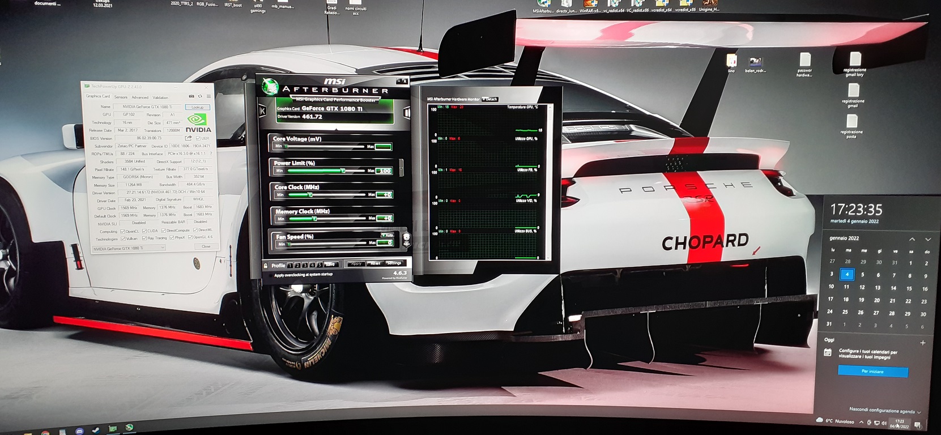Open the Steam icon in the taskbar

[x=96, y=430]
